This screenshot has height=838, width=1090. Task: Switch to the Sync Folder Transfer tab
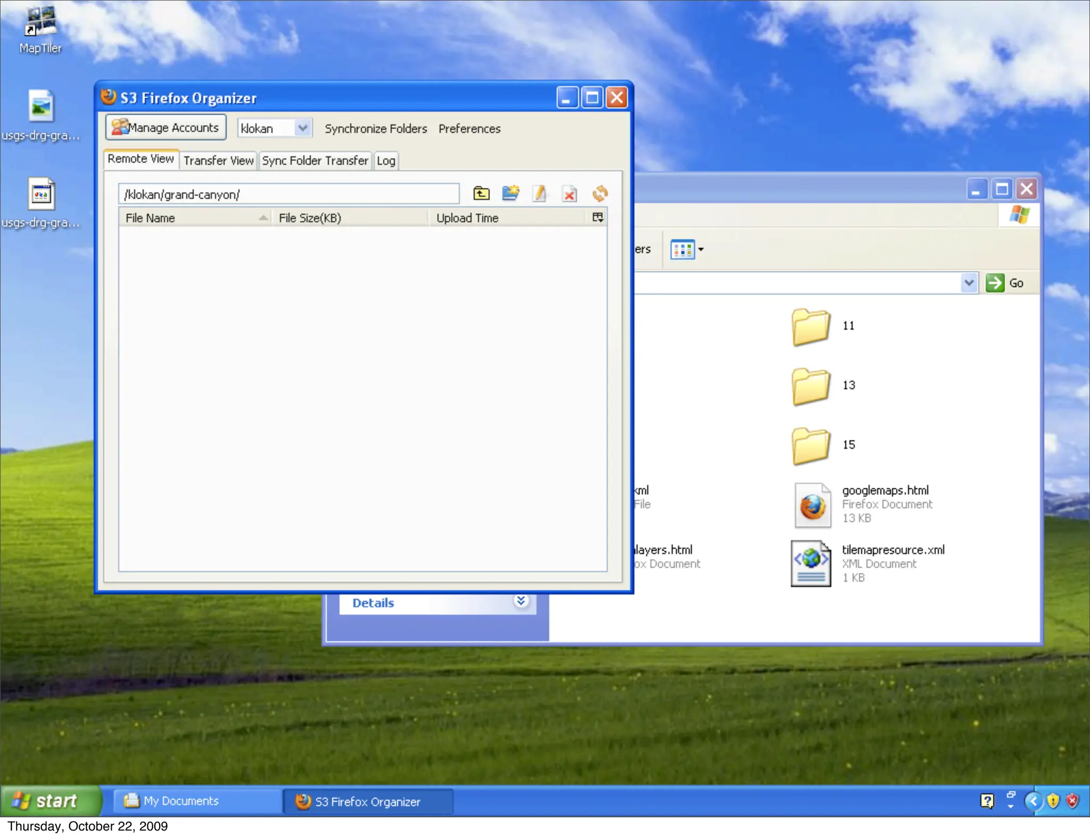click(315, 161)
